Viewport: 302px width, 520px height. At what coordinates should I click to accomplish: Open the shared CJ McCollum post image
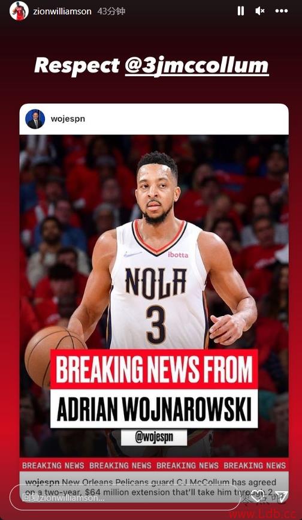(154, 296)
